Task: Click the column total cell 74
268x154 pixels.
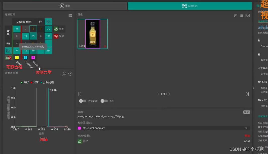Action: coord(17,51)
